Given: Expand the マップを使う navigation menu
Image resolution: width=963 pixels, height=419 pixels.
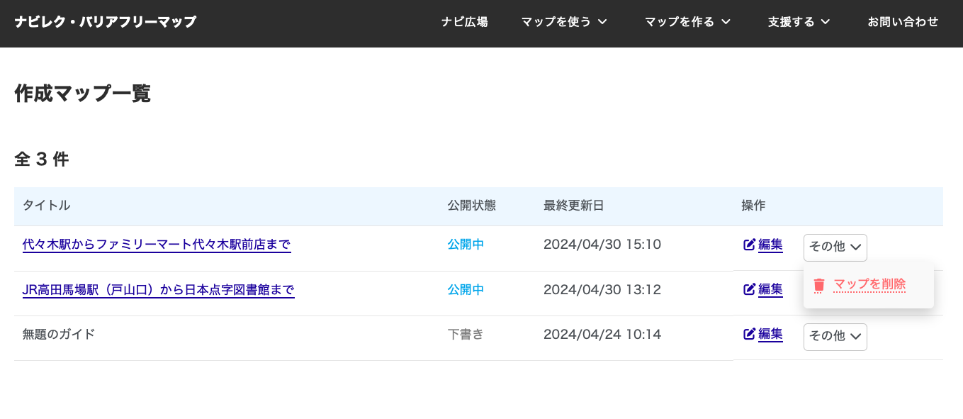Looking at the screenshot, I should coord(564,22).
